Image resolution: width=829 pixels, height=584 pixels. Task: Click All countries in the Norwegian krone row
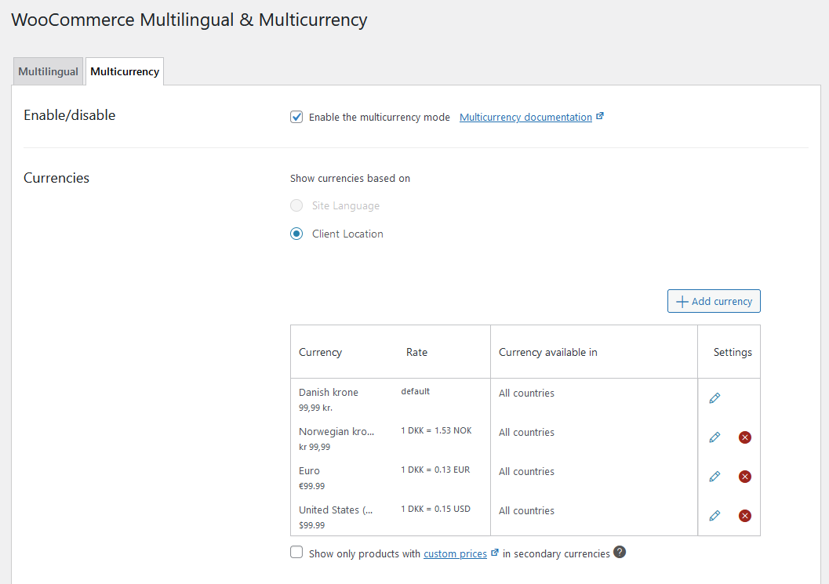[526, 433]
